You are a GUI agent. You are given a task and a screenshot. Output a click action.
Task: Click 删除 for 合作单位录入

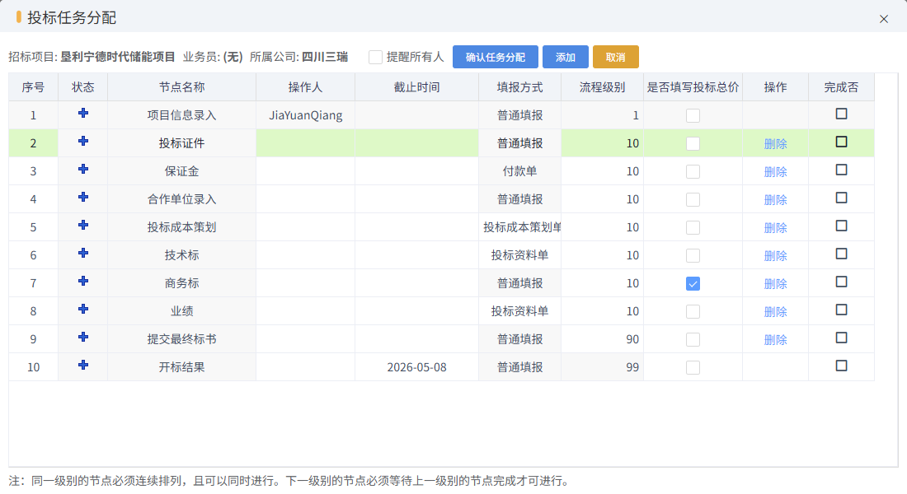(x=775, y=200)
